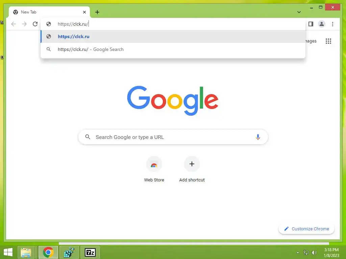Click the Add shortcut plus icon
346x259 pixels.
coord(192,164)
